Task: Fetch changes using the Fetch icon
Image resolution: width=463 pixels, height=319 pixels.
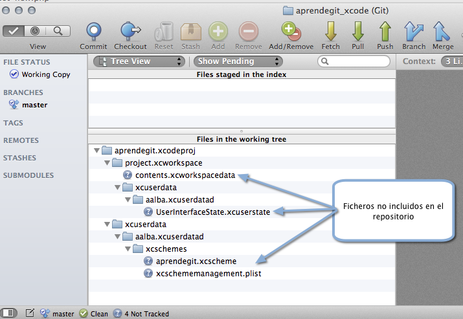Action: click(330, 32)
